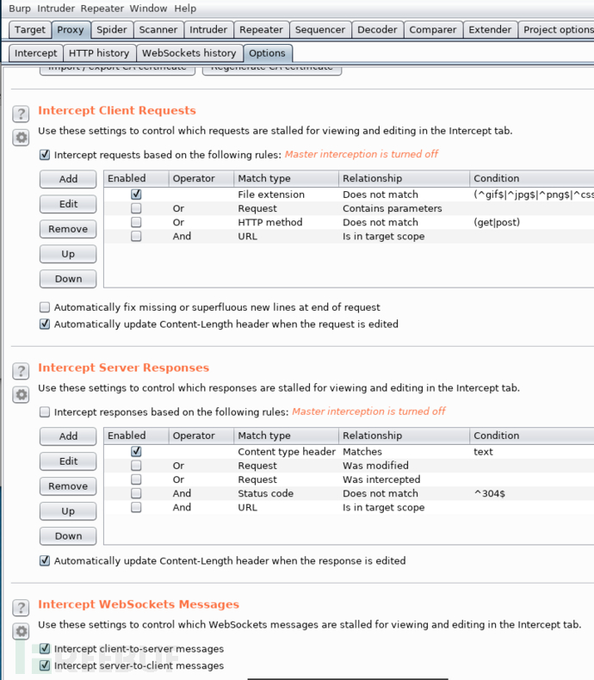Click Edit in Intercept Client Requests
Viewport: 594px width, 680px height.
[x=68, y=204]
